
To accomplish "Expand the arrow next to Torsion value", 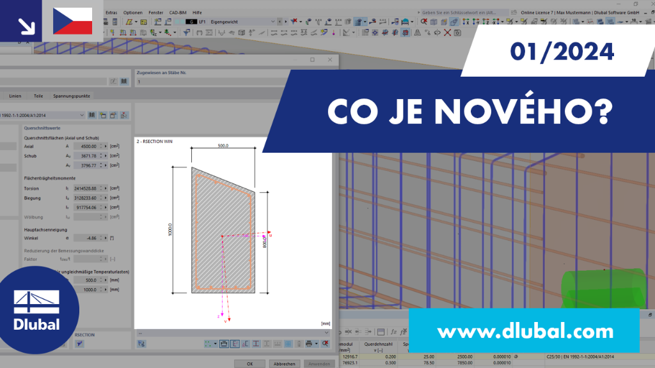I will click(x=106, y=188).
